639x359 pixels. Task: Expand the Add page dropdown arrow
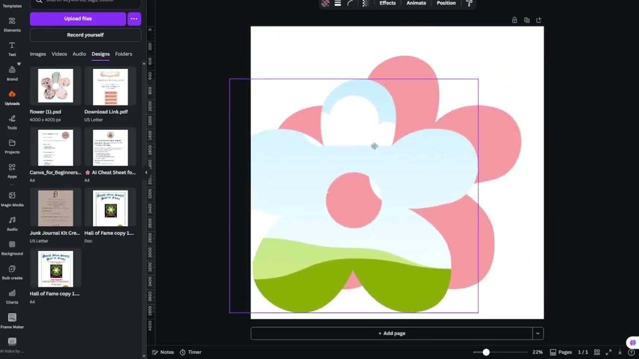538,333
